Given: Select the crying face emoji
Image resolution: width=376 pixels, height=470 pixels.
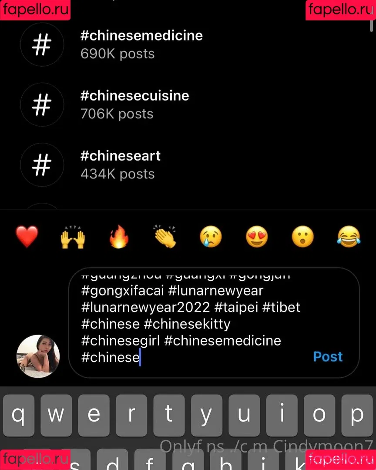Looking at the screenshot, I should (x=211, y=238).
